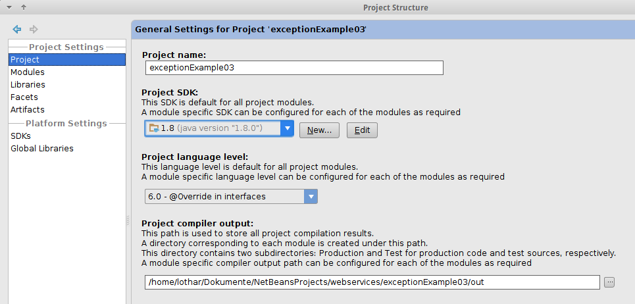Click the Project name text field
The image size is (635, 304).
(x=294, y=68)
